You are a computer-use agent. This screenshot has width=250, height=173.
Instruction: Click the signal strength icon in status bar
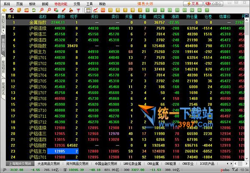[x=235, y=170]
